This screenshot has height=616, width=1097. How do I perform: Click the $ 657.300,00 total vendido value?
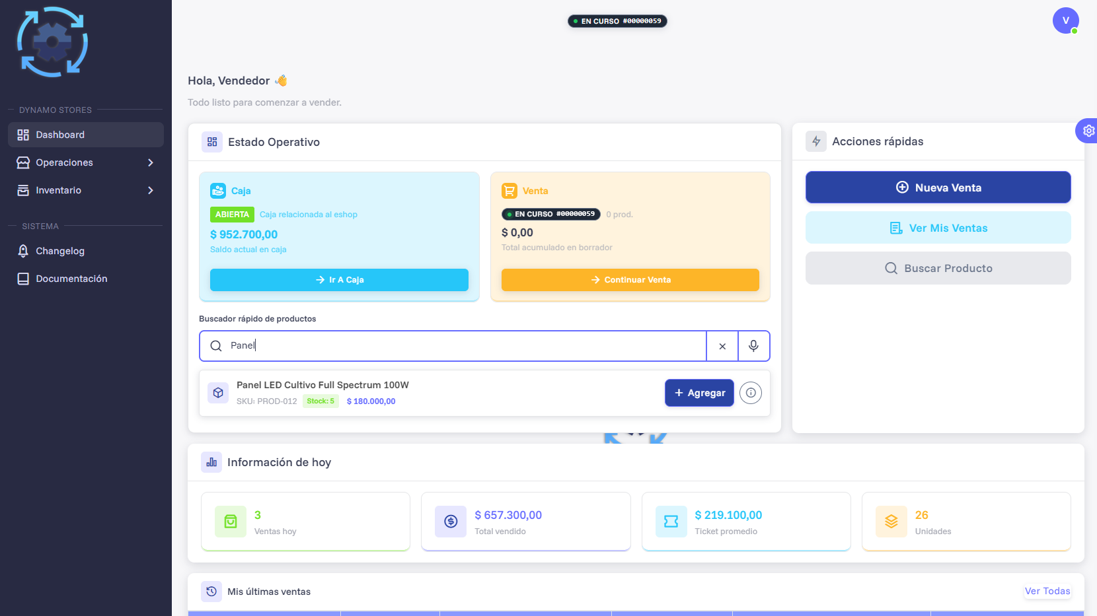pyautogui.click(x=508, y=515)
